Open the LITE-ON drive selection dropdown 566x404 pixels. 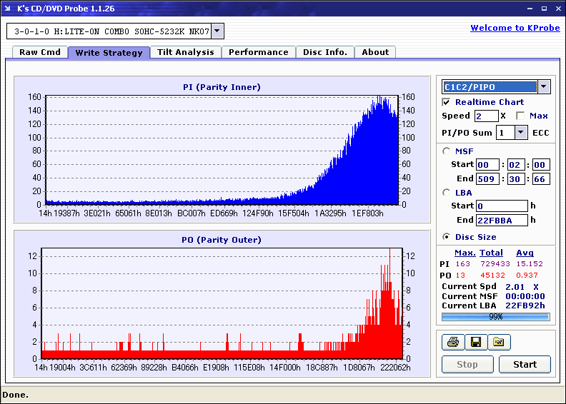(217, 31)
